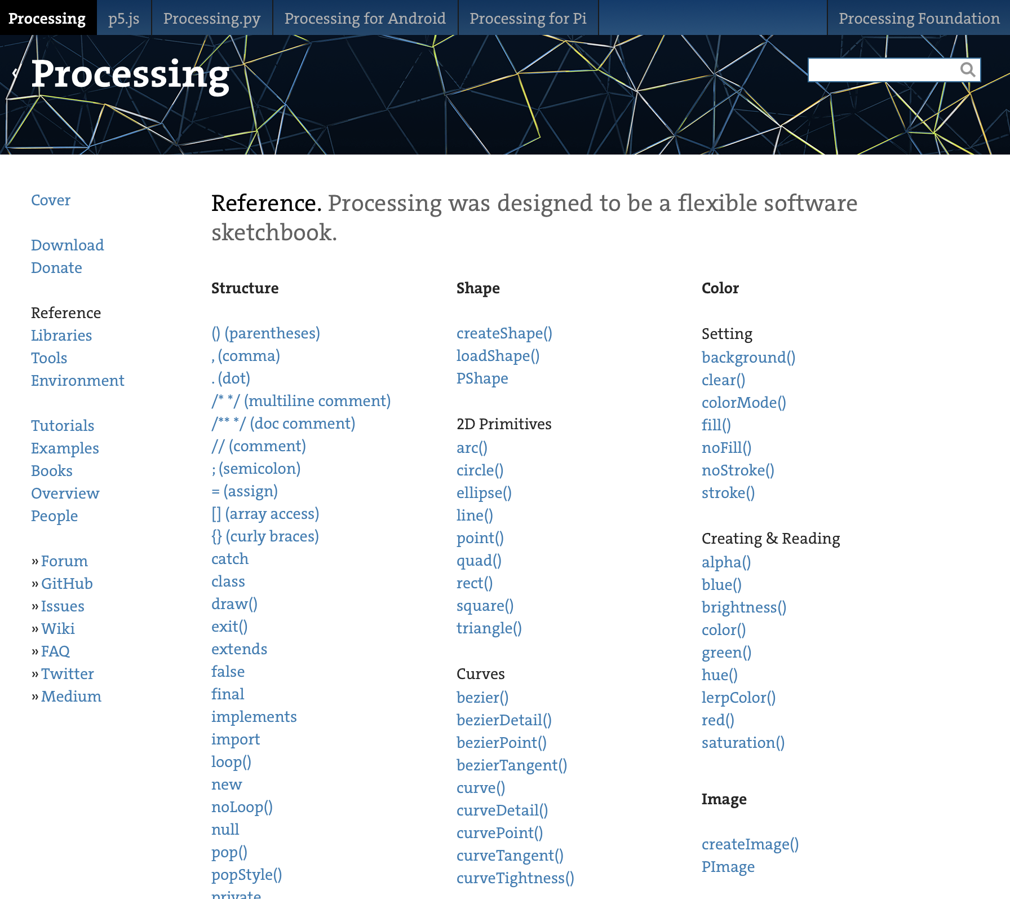Image resolution: width=1010 pixels, height=899 pixels.
Task: Click the Processing logo title in banner
Action: pyautogui.click(x=130, y=74)
